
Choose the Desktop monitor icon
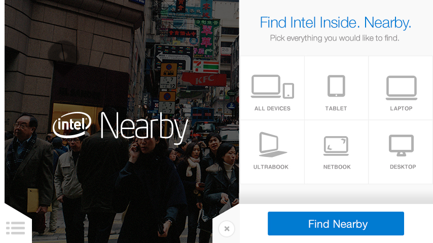pos(401,145)
